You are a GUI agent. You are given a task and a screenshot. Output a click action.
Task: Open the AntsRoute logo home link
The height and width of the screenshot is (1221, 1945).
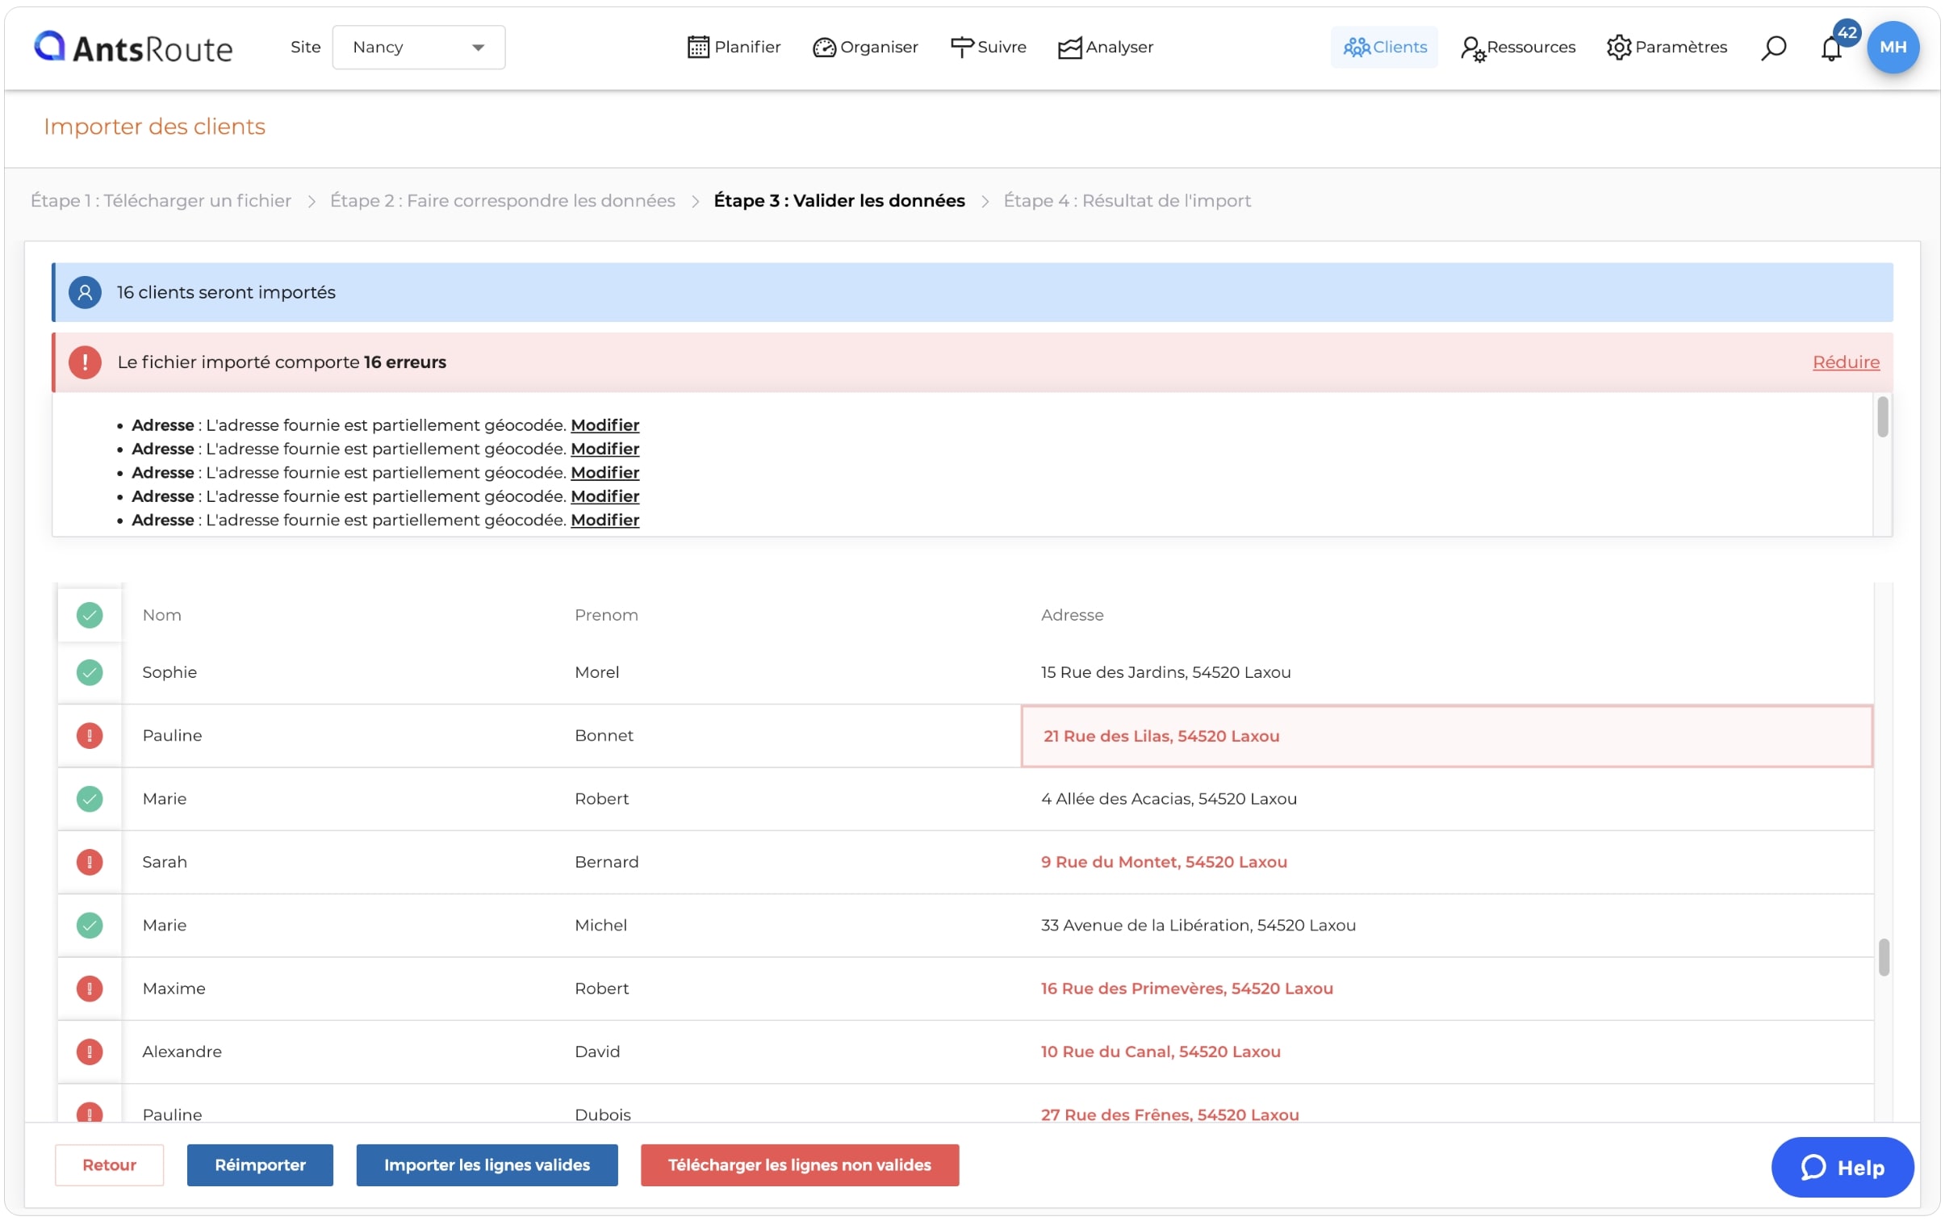(133, 48)
